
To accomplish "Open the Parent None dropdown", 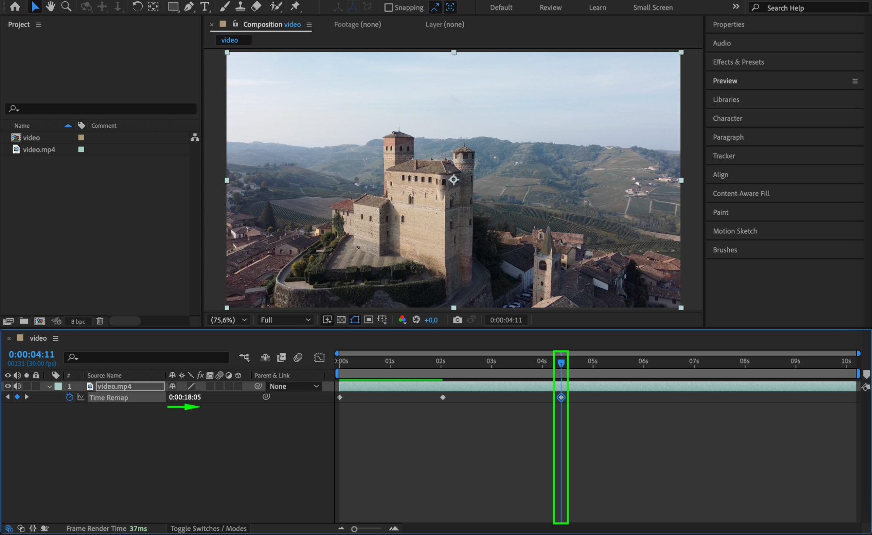I will [294, 386].
